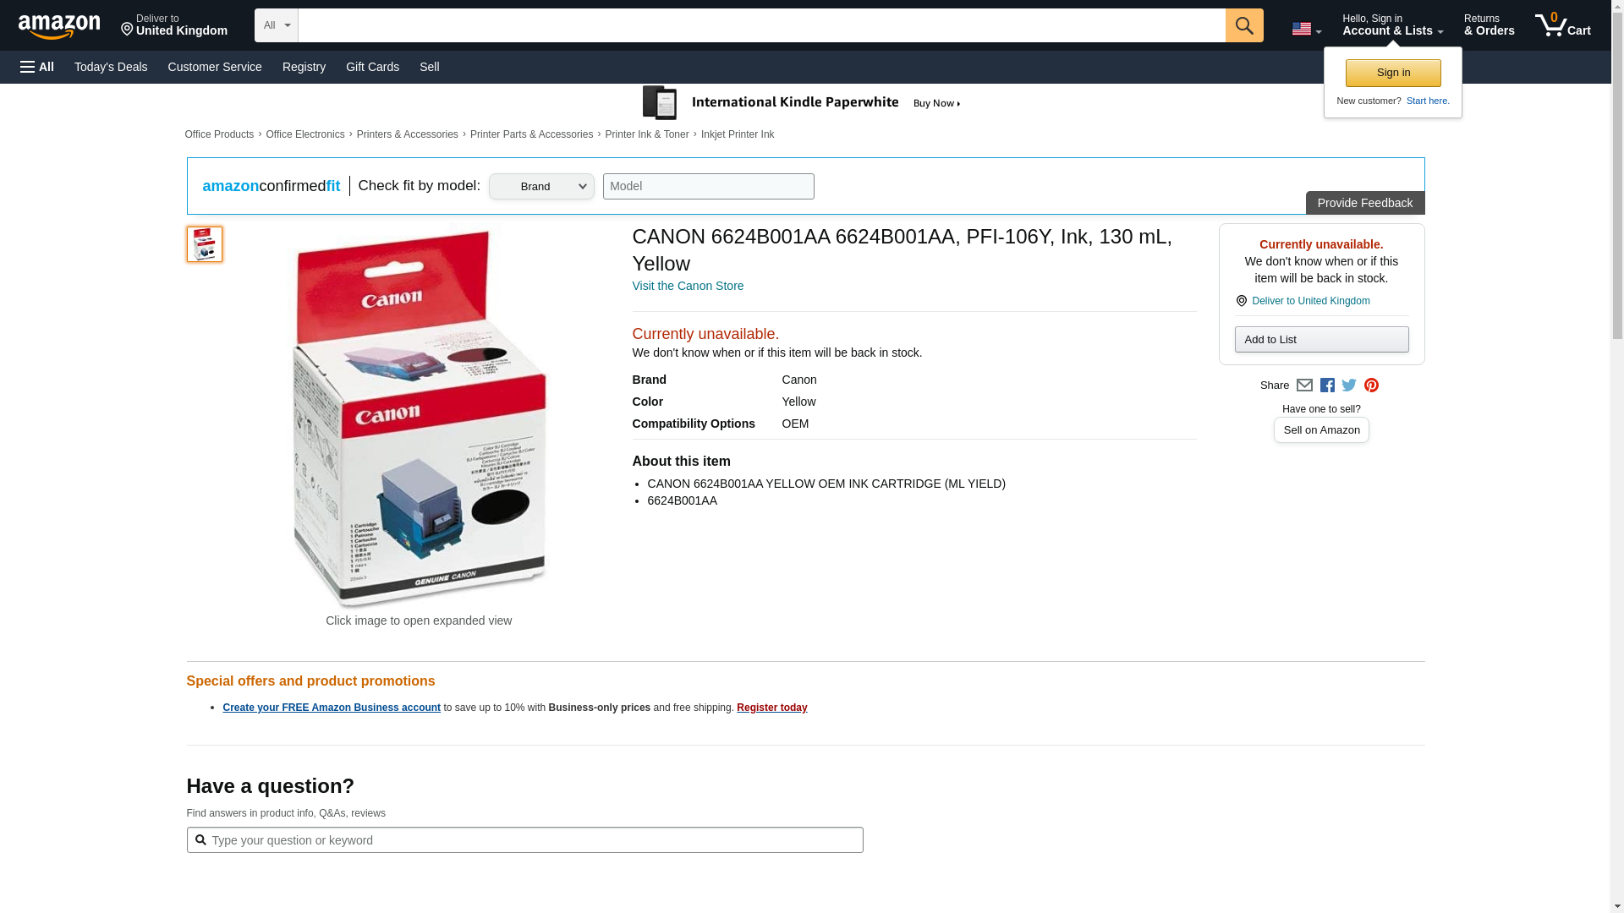The width and height of the screenshot is (1624, 913).
Task: Click Add to List button
Action: (x=1321, y=340)
